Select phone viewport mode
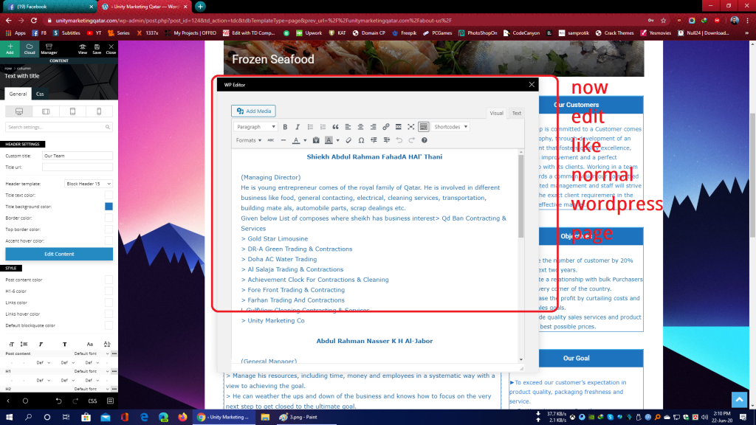This screenshot has width=756, height=425. pos(100,111)
